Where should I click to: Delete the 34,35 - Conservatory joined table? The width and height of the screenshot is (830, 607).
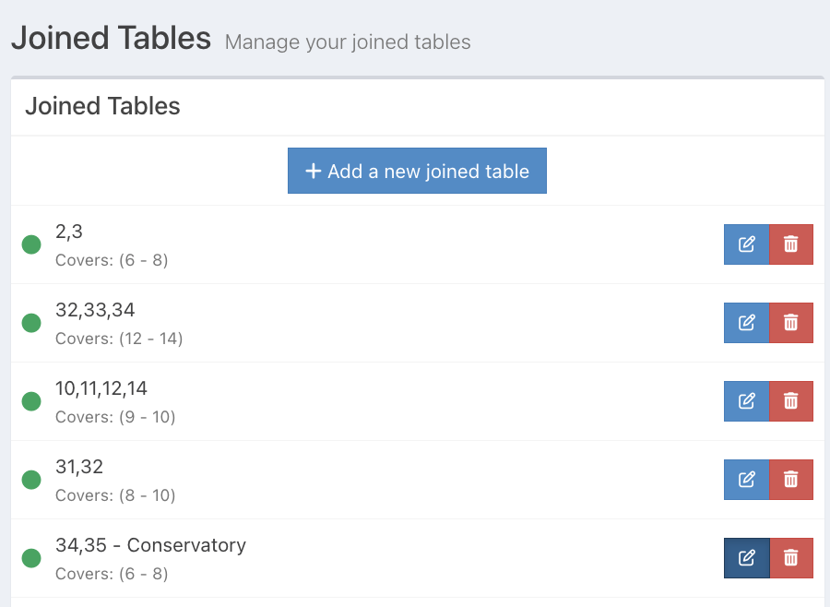point(791,558)
